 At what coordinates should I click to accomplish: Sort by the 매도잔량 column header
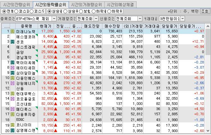click(x=92, y=26)
